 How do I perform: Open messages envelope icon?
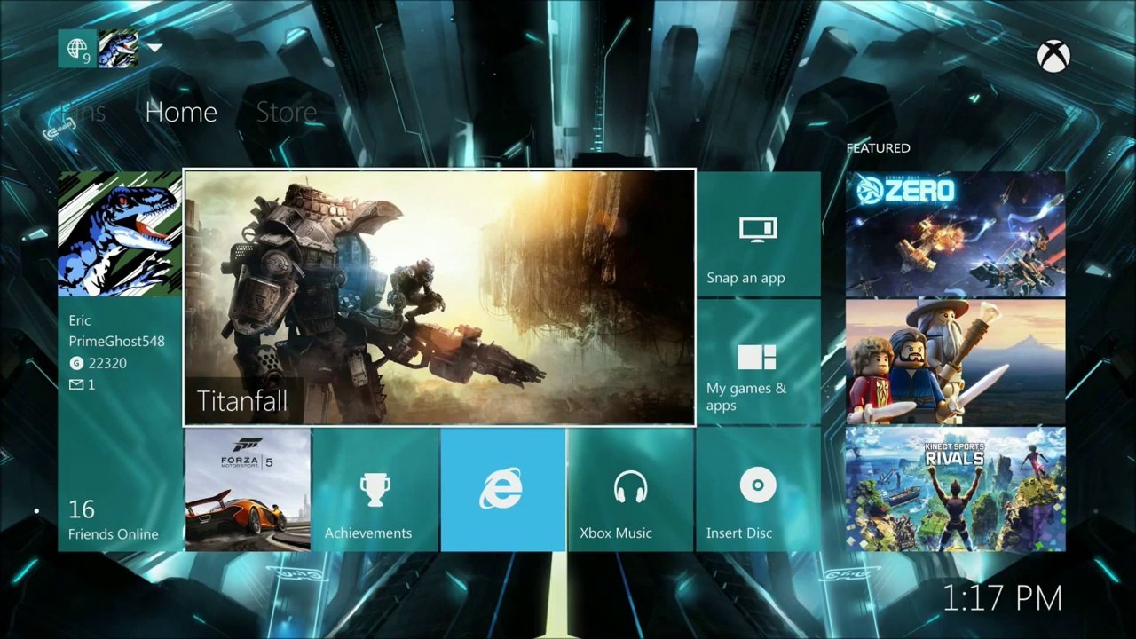(76, 384)
